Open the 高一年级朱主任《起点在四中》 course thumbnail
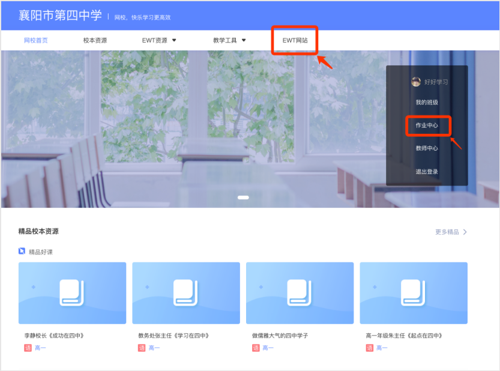 click(413, 292)
